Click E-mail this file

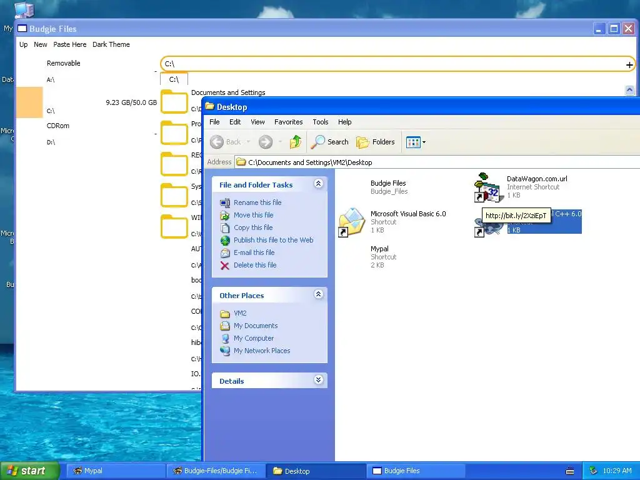254,252
